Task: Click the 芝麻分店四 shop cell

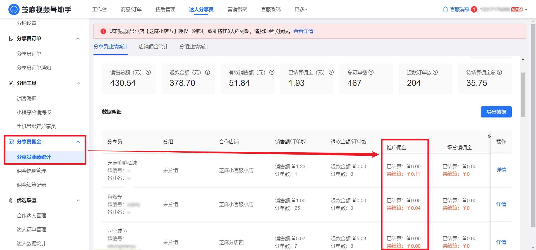Action: (231, 242)
